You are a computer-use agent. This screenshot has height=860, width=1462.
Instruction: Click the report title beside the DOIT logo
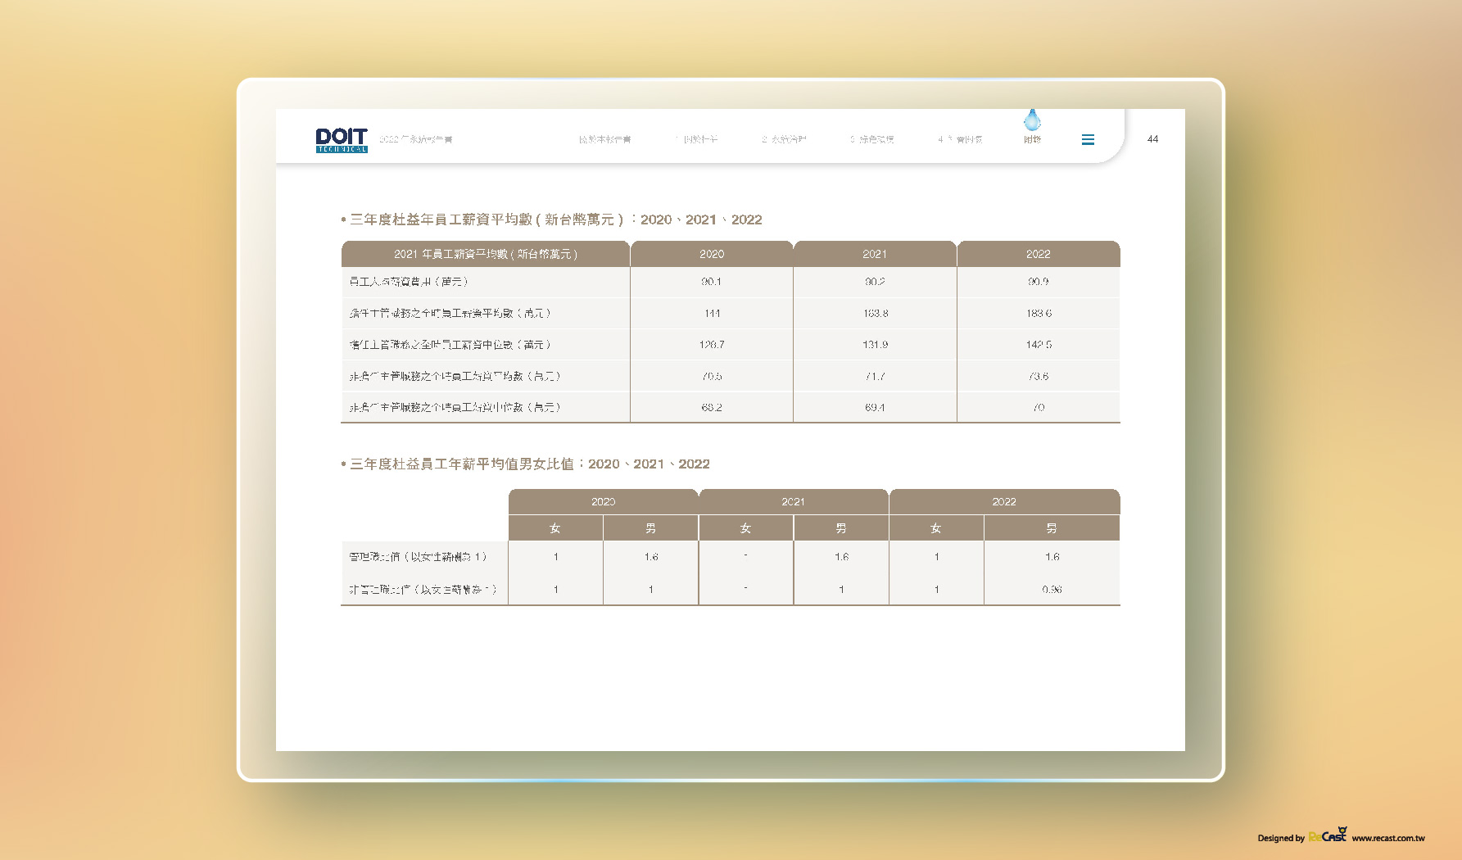tap(416, 139)
